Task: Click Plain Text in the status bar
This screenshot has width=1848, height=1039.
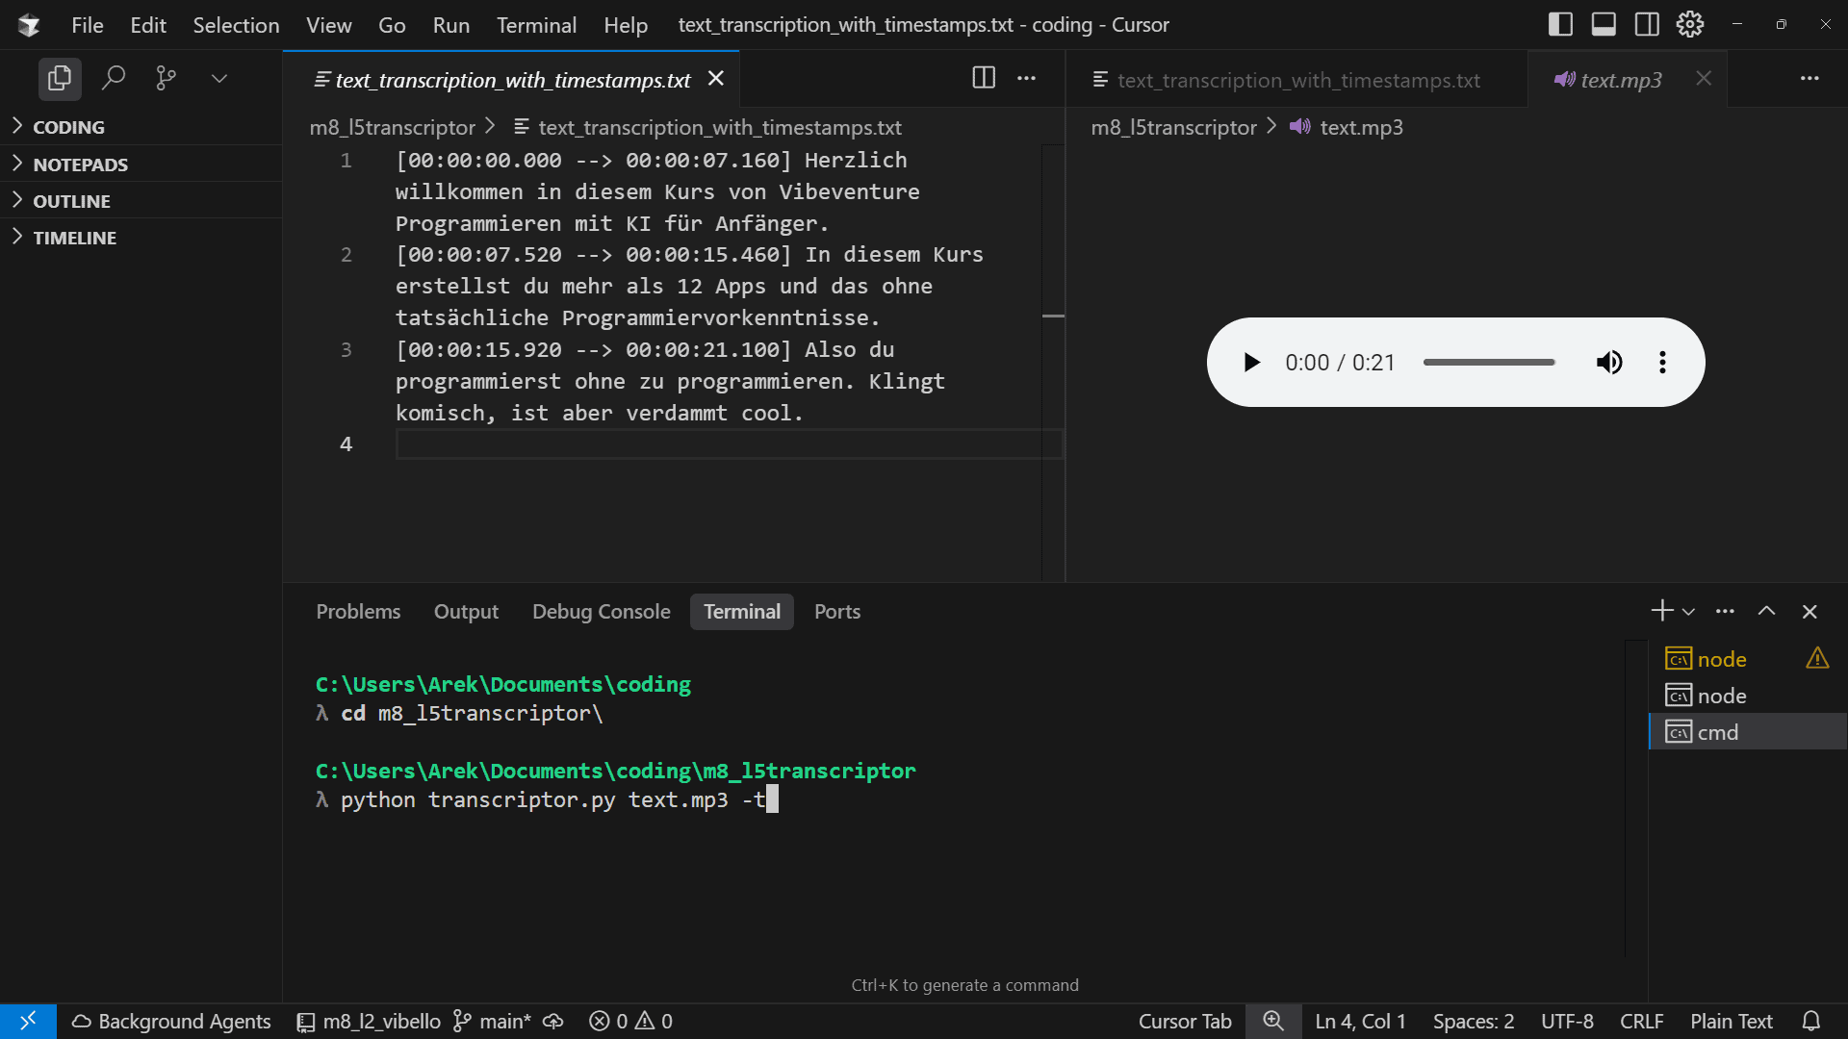Action: (x=1731, y=1021)
